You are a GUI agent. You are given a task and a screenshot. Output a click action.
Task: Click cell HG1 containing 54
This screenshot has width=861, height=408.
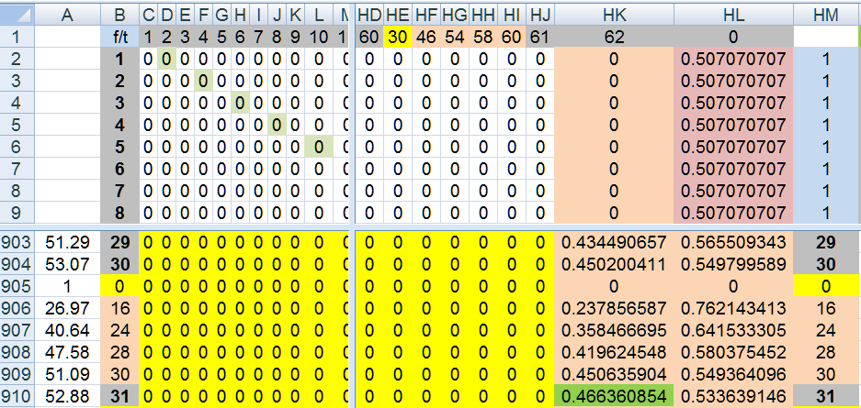455,37
